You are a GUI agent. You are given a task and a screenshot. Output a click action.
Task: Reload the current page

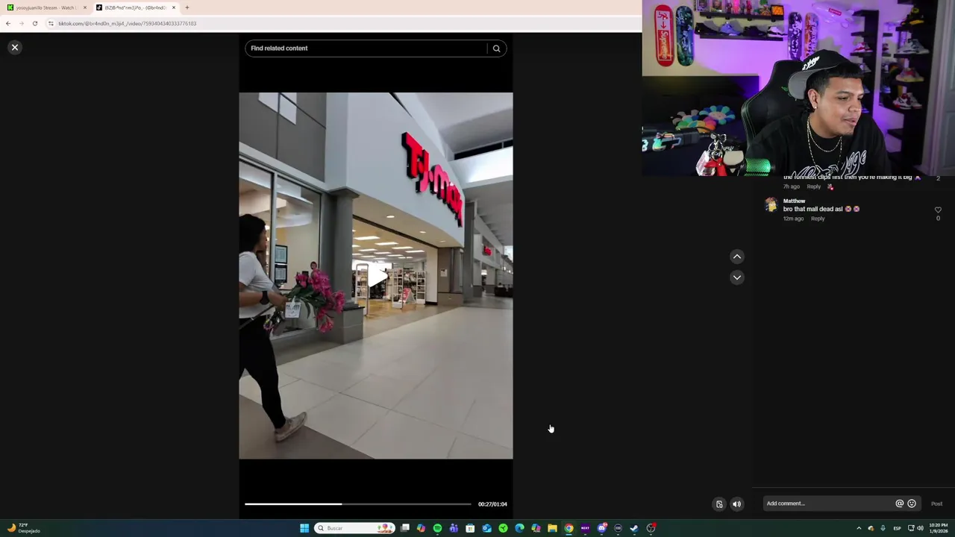34,23
